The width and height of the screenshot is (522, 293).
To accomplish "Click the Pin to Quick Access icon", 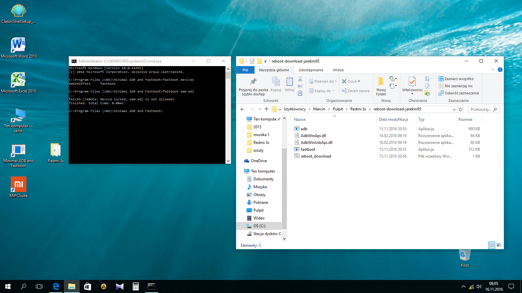I will [x=253, y=81].
